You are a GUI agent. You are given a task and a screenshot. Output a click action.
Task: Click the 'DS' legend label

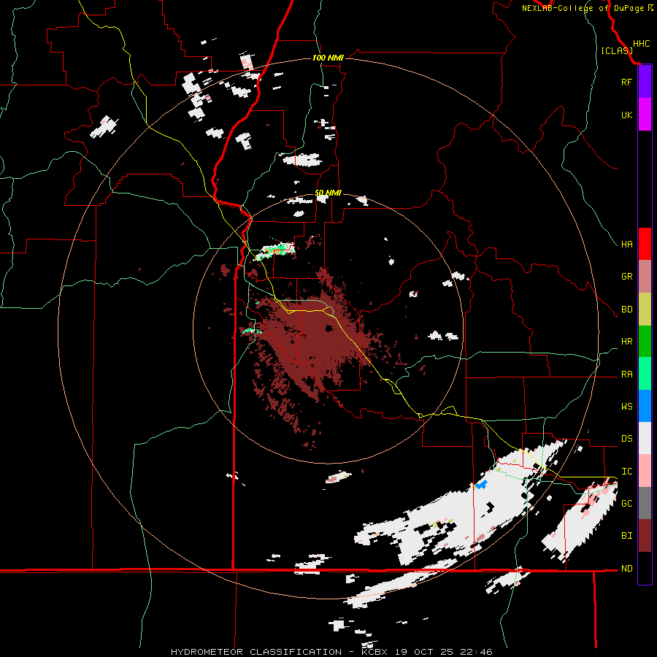click(x=626, y=439)
